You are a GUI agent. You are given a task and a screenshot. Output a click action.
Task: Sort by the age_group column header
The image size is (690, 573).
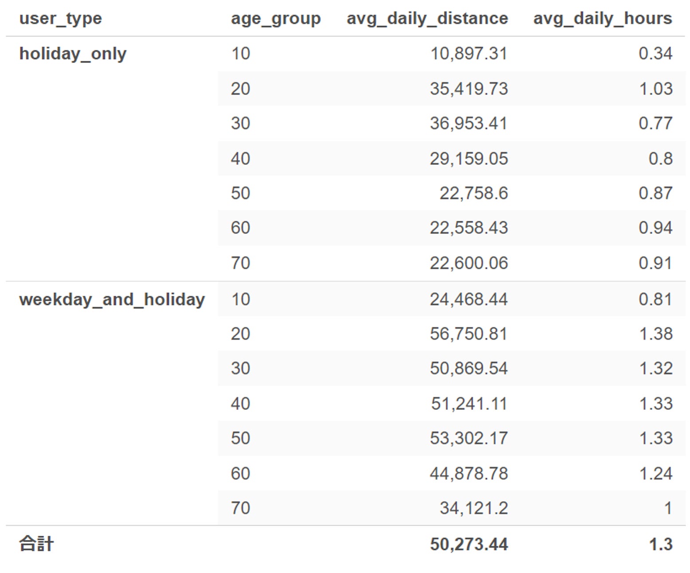coord(275,19)
